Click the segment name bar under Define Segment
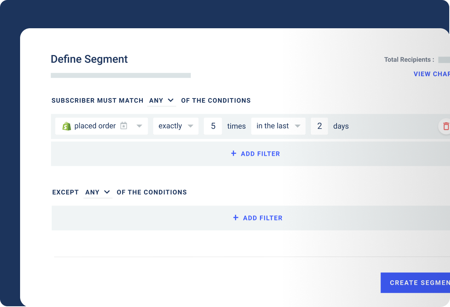The image size is (450, 307). (x=121, y=75)
